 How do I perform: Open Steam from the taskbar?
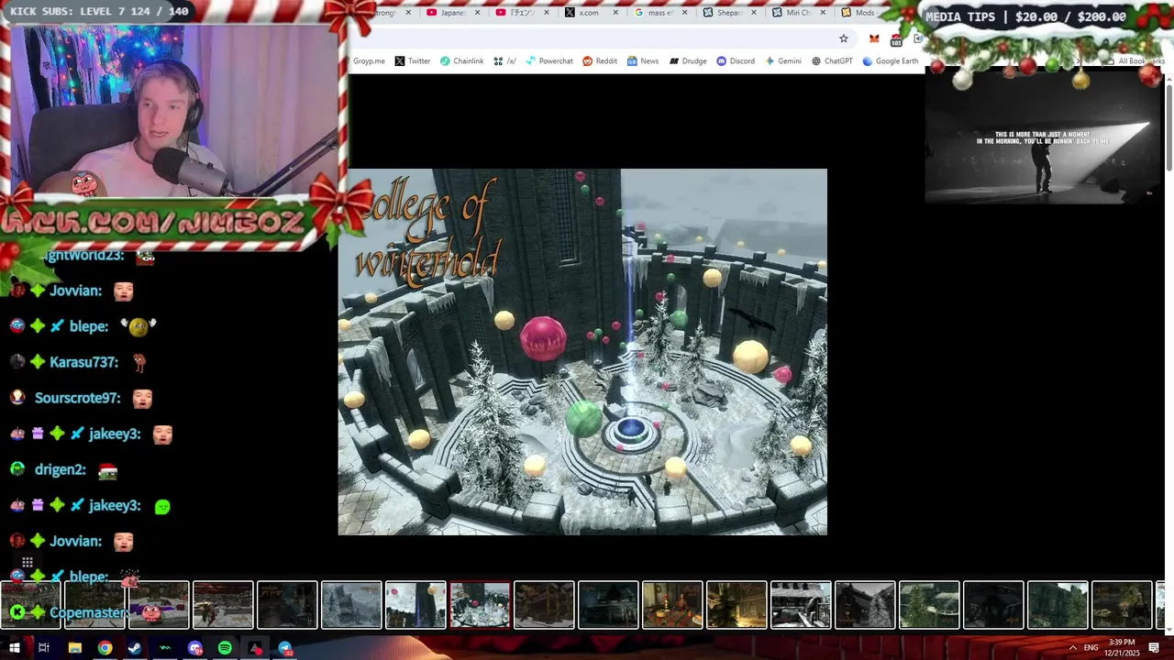tap(135, 648)
